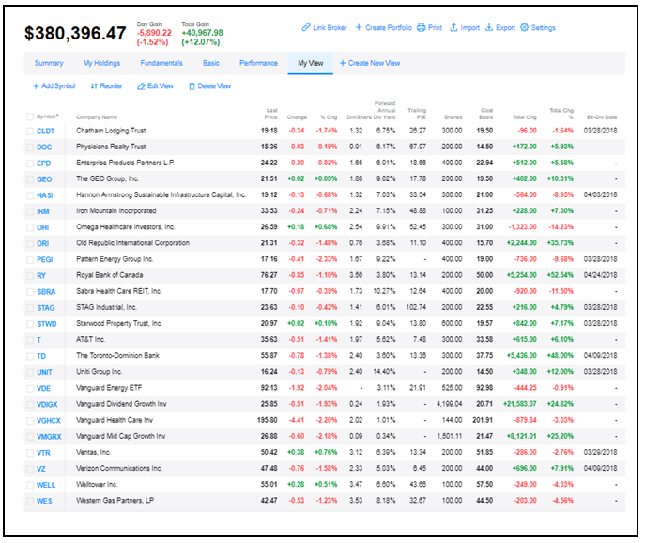The height and width of the screenshot is (543, 645).
Task: Click the Import upload icon
Action: (453, 27)
